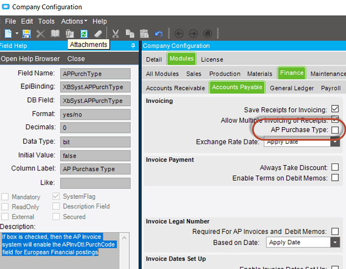The height and width of the screenshot is (269, 346).
Task: Click the Paste clipboard icon
Action: [144, 34]
